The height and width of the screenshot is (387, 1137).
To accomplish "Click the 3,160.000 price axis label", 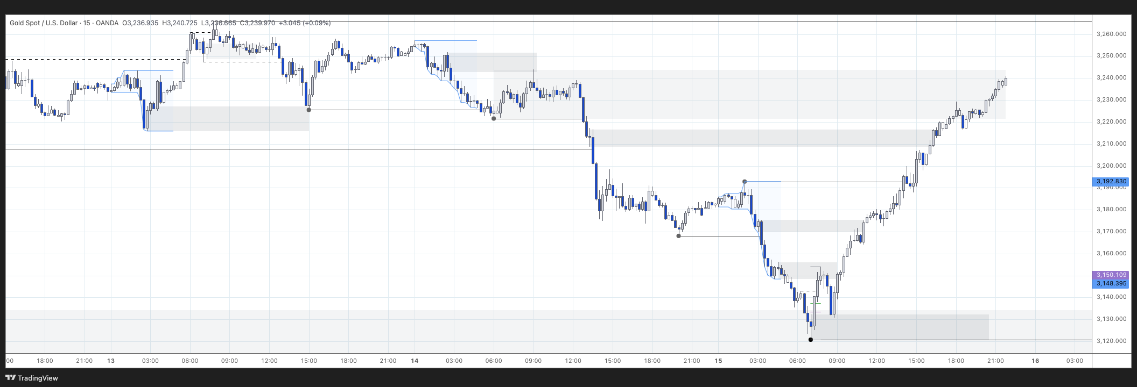I will coord(1111,253).
